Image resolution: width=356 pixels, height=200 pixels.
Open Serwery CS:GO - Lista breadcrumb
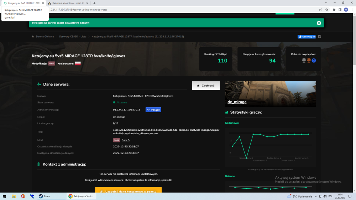coord(73,37)
